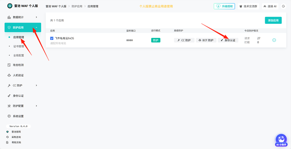Open the AI 小助手 chat widget
291x149 pixels.
click(281, 140)
